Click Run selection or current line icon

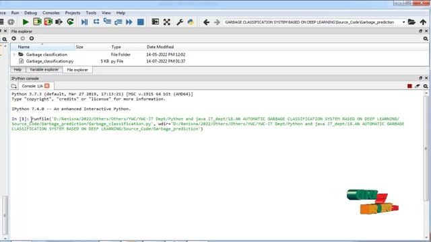coord(59,22)
